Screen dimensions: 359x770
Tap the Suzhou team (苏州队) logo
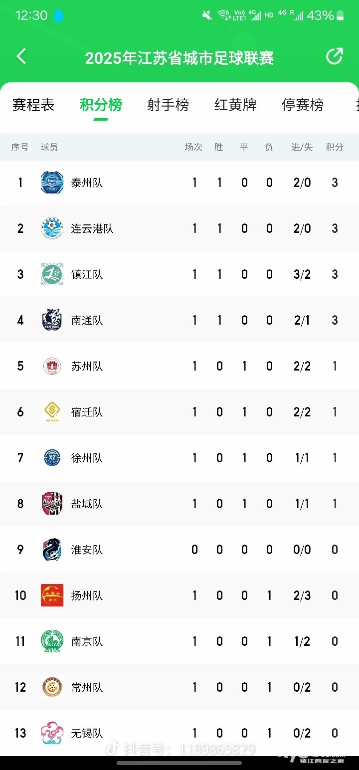coord(52,366)
